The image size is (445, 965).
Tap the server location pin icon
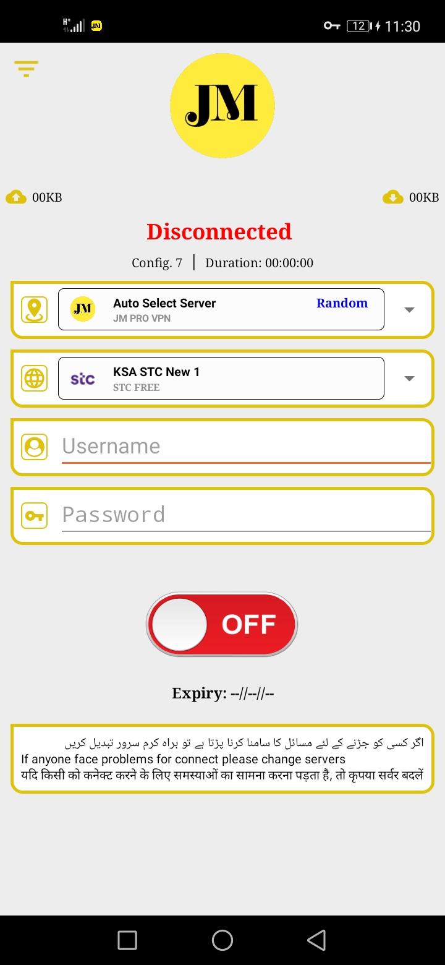(34, 309)
